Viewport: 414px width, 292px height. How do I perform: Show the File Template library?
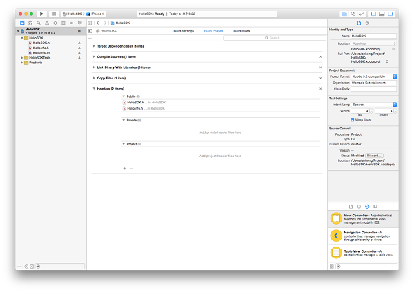(x=351, y=207)
